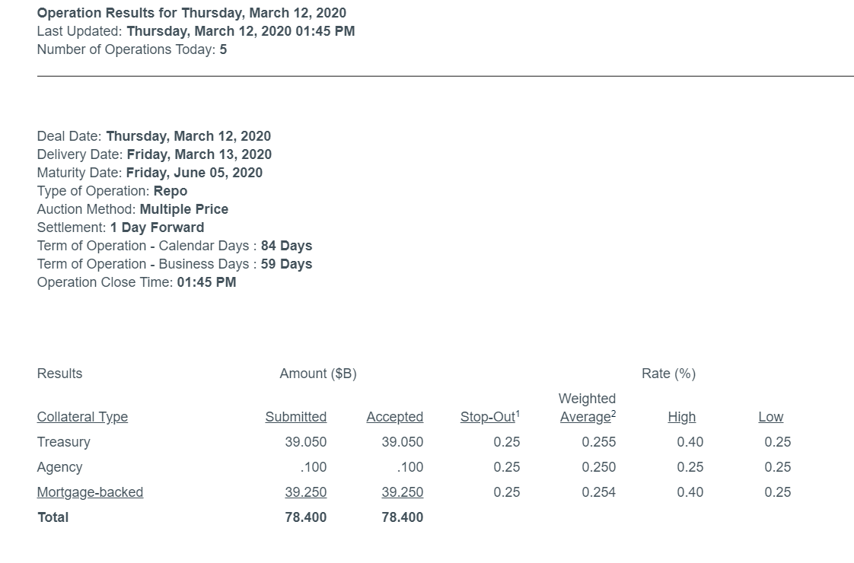Open the Mortgage-backed collateral link
The height and width of the screenshot is (563, 854).
(x=90, y=492)
